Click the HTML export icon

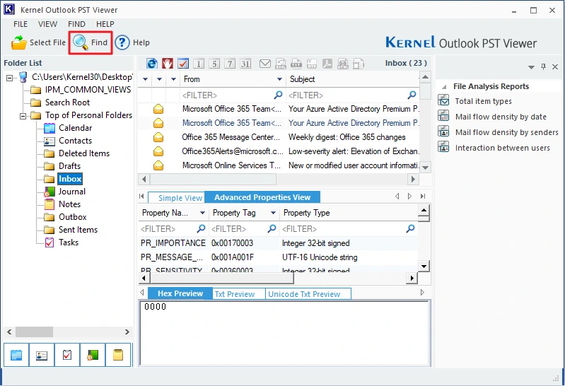pyautogui.click(x=343, y=64)
